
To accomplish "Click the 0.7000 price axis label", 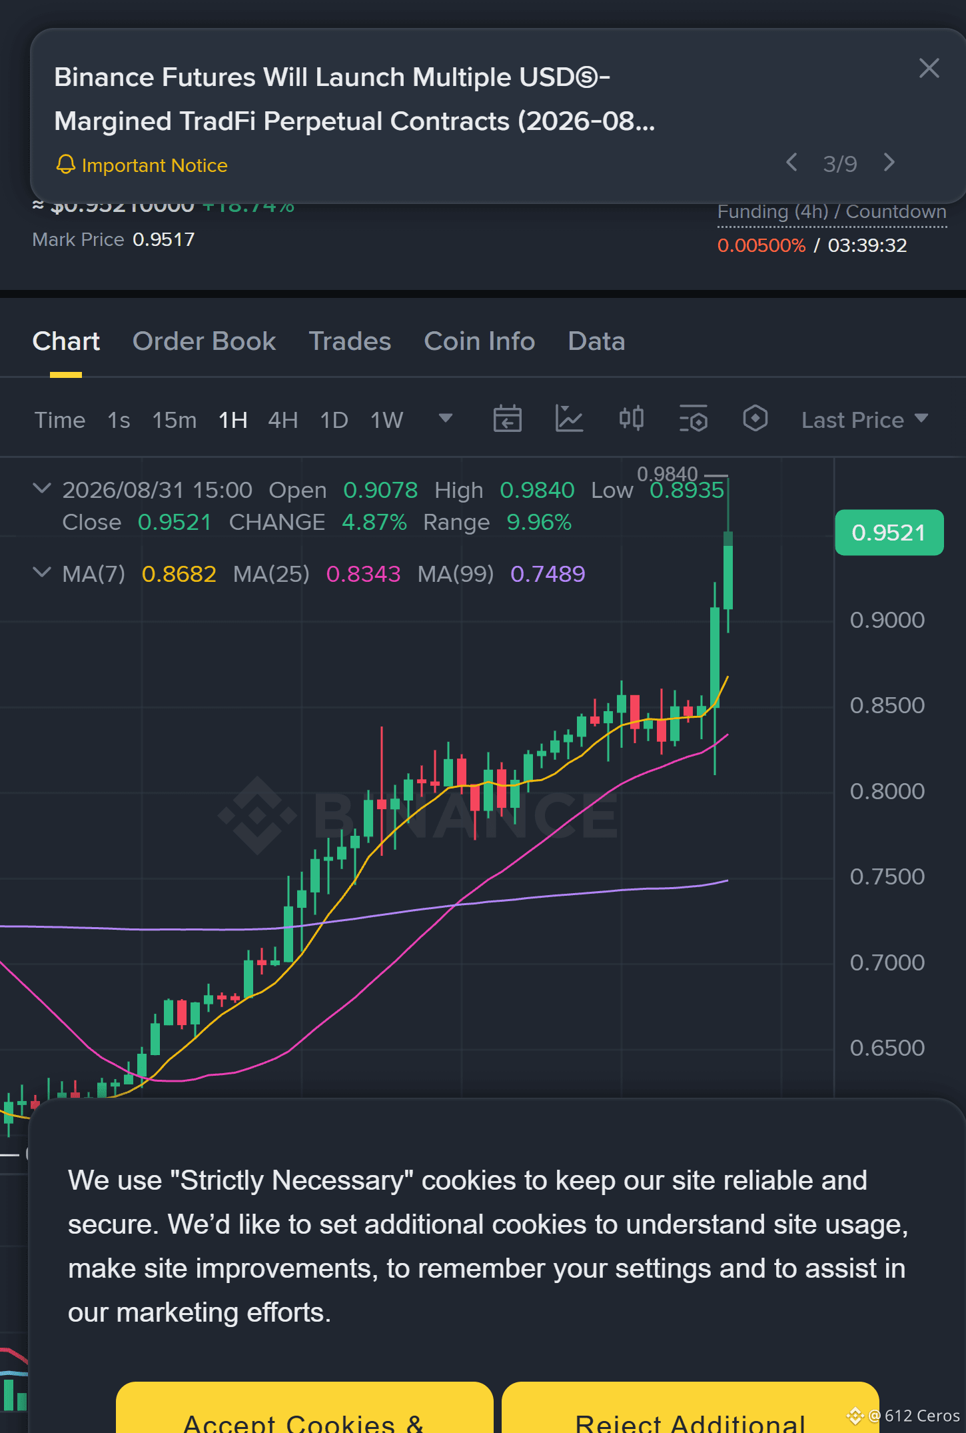I will coord(887,962).
